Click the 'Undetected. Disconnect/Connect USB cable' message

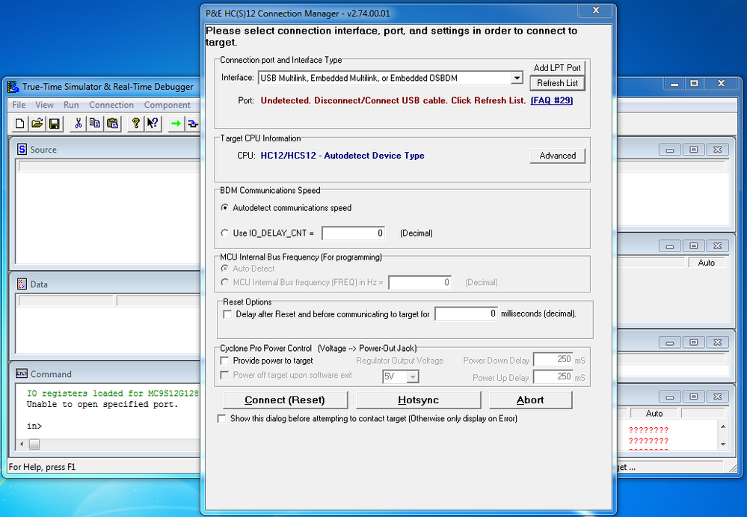point(393,100)
